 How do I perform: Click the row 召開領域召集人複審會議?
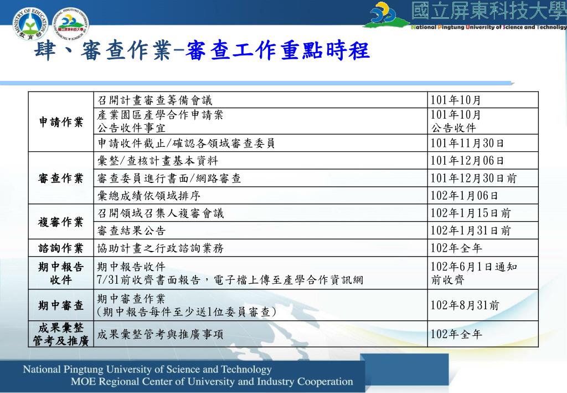[260, 213]
